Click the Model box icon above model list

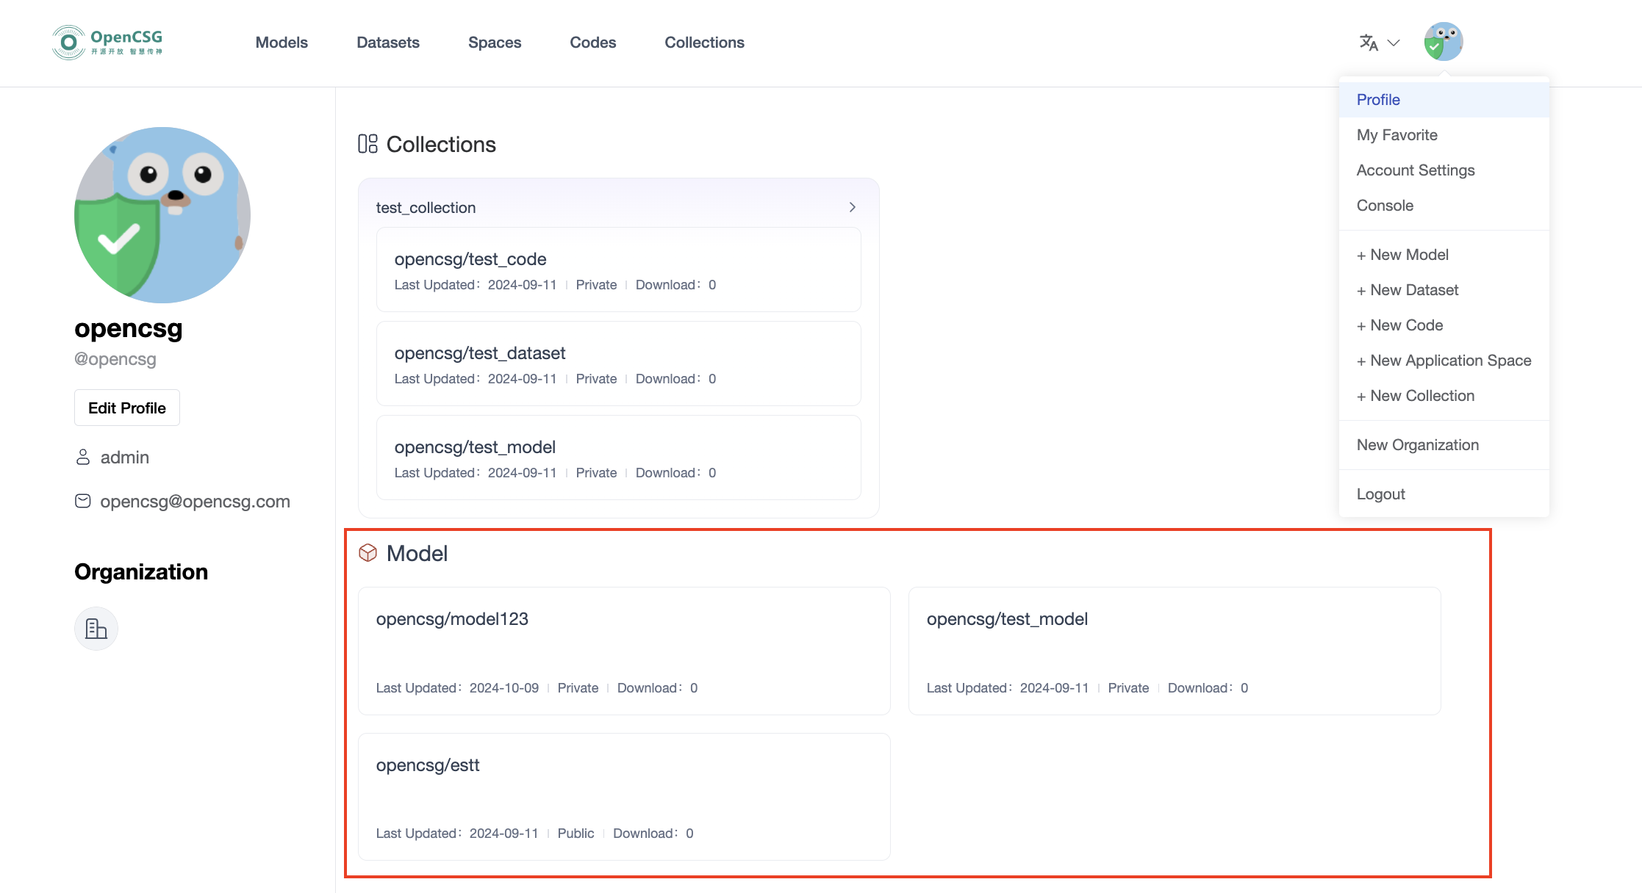point(368,553)
